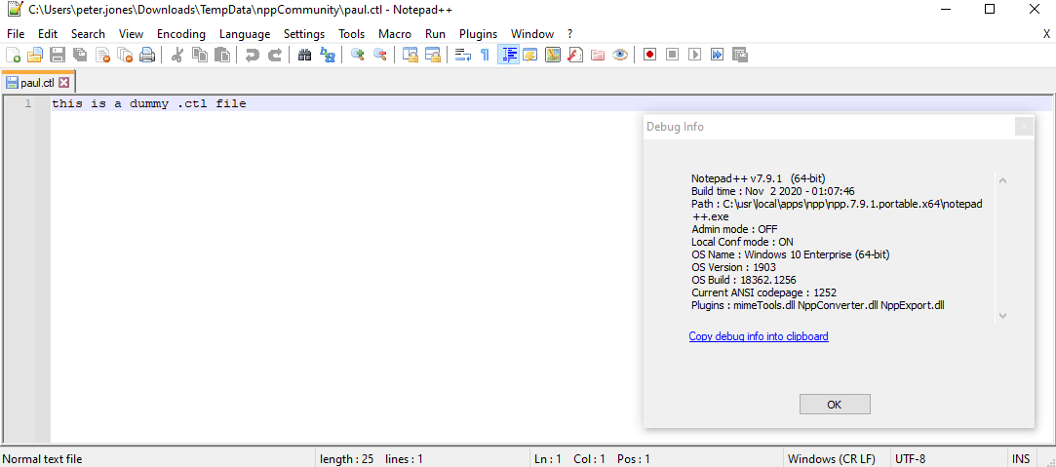The image size is (1056, 467).
Task: Click the debug info scroll up arrow
Action: [x=1002, y=180]
